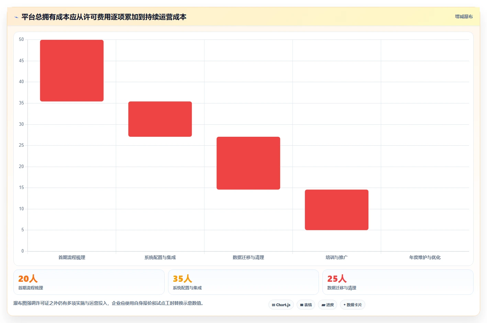The height and width of the screenshot is (323, 487).
Task: Click the red bar for 数据迁移与清理
Action: (248, 163)
